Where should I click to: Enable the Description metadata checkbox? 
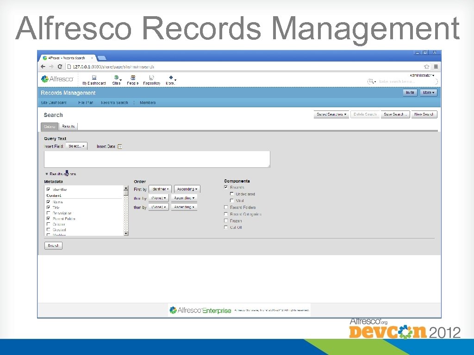[48, 213]
